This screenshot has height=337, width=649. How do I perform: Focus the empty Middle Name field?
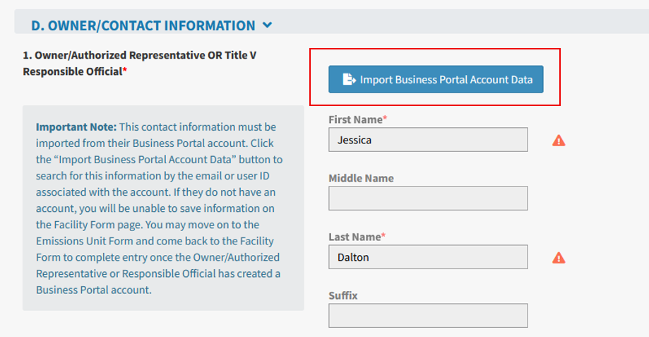coord(427,199)
